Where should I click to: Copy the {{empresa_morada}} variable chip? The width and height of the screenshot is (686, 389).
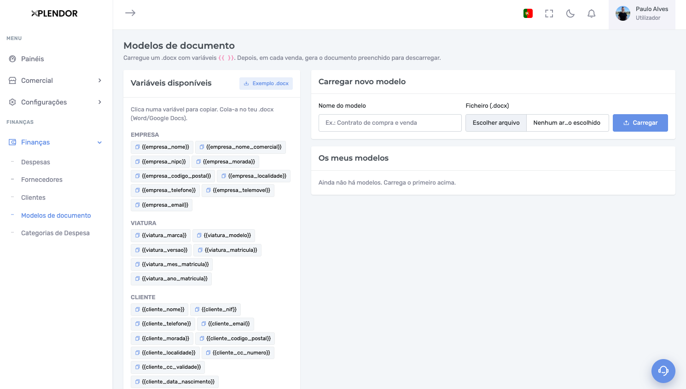point(226,162)
